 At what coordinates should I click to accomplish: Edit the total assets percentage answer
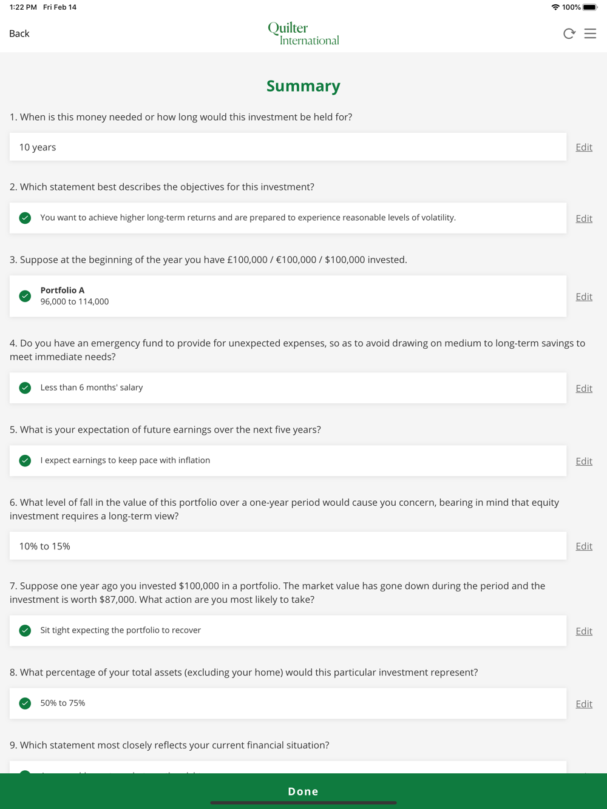pos(584,704)
